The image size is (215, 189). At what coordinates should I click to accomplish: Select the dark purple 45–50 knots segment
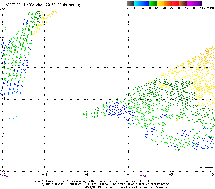(198, 3)
